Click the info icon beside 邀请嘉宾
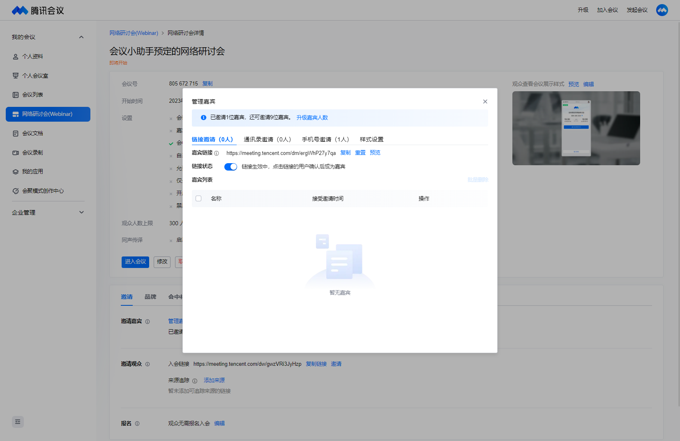The height and width of the screenshot is (441, 680). 148,321
